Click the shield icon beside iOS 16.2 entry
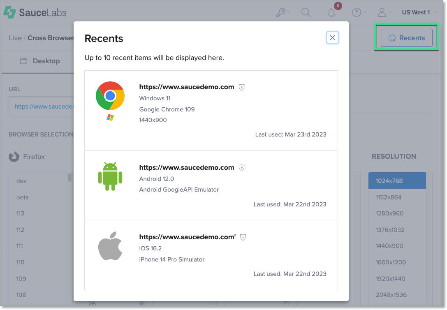447x310 pixels. point(243,237)
